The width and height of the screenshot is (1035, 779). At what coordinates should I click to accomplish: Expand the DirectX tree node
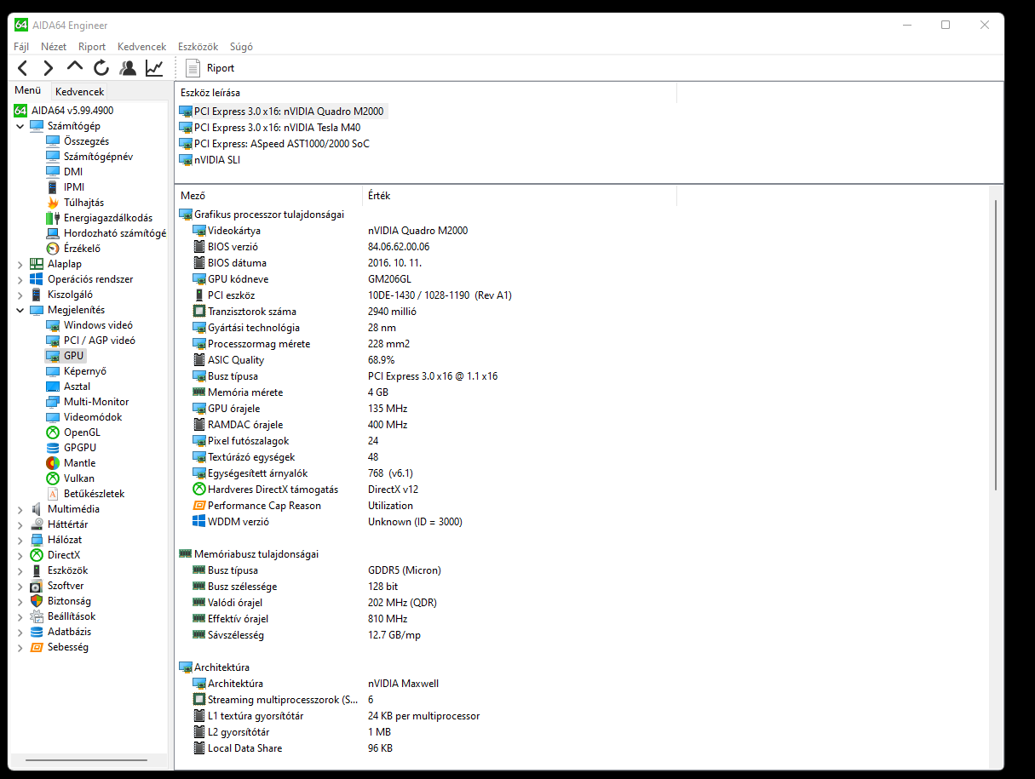coord(20,555)
